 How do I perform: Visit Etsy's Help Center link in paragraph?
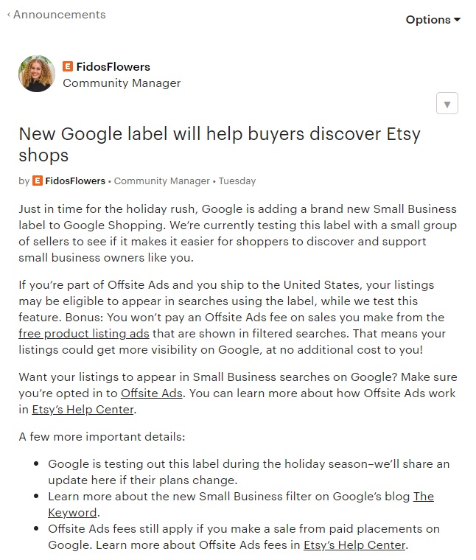pyautogui.click(x=83, y=410)
